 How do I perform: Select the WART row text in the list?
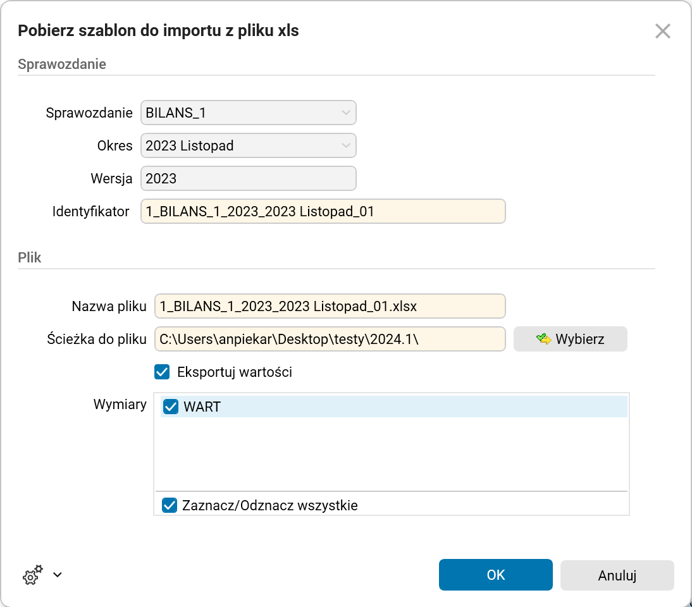[202, 407]
